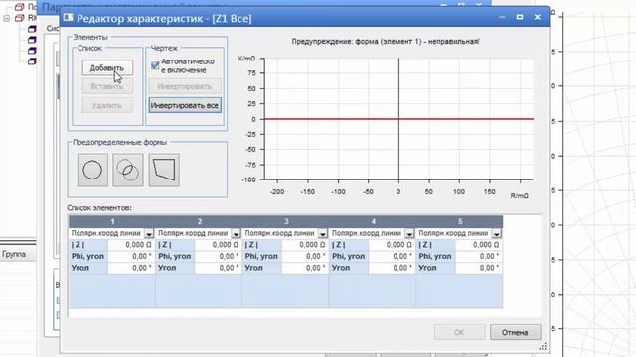Edit Phi angle value of element 1
Viewport: 636px width, 357px height.
click(x=131, y=256)
